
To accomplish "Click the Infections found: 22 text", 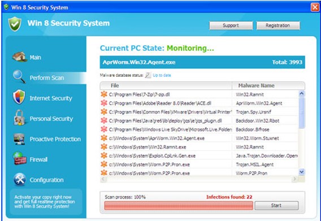I will [x=229, y=197].
